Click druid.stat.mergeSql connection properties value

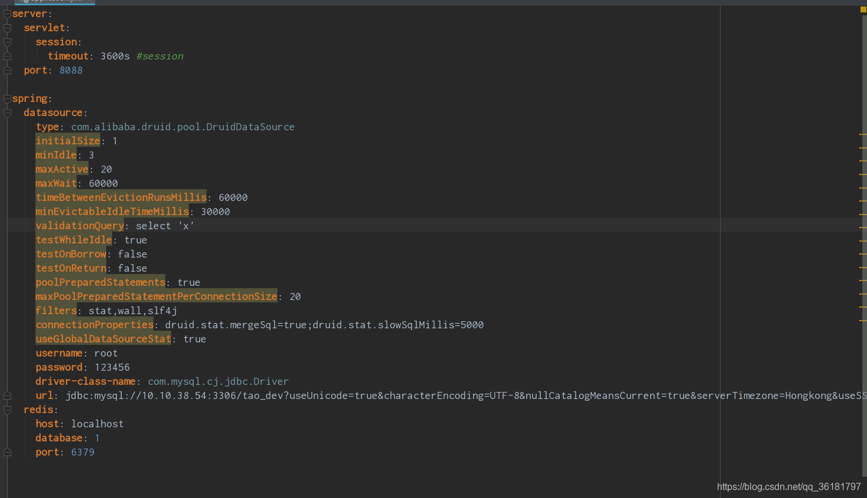tap(325, 325)
